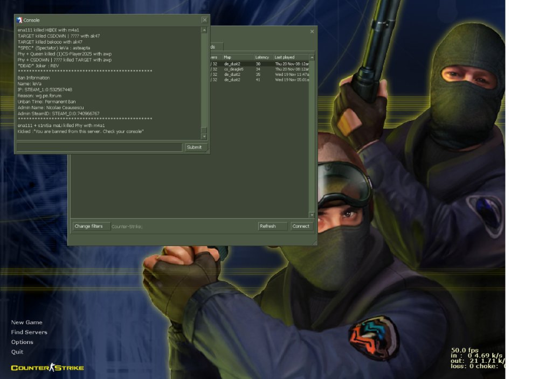Sort servers by Last played column
This screenshot has height=379, width=539.
tap(291, 57)
